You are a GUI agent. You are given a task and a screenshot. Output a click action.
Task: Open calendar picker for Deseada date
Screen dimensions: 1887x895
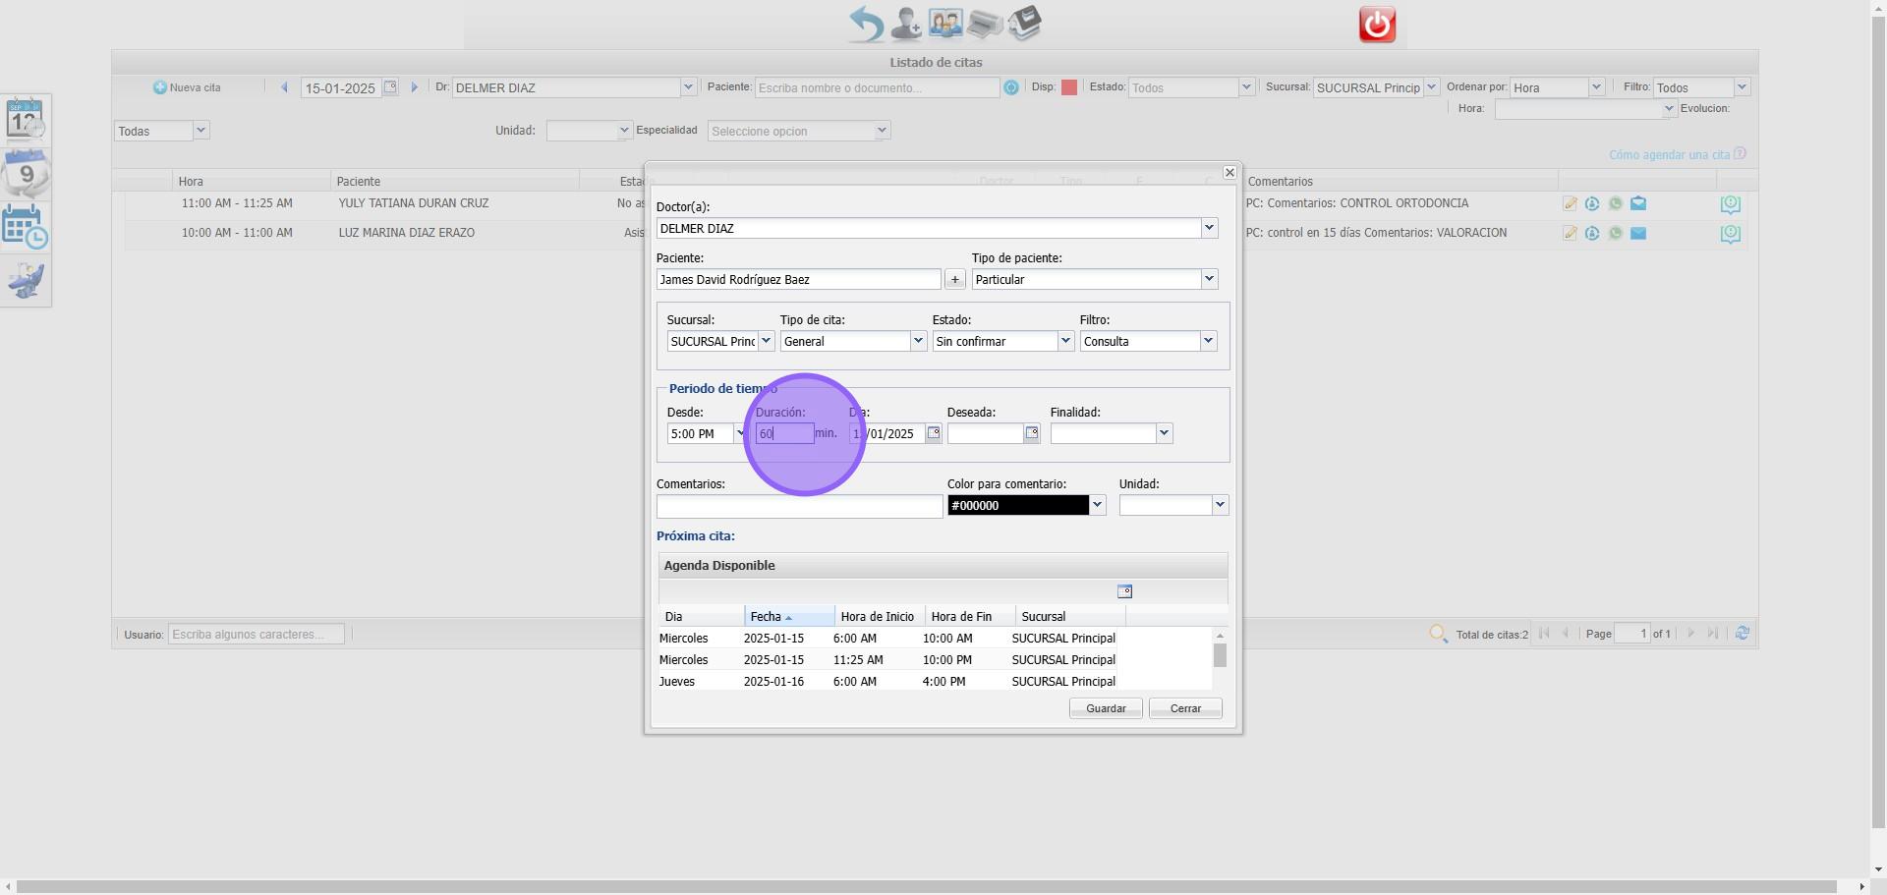coord(1031,433)
